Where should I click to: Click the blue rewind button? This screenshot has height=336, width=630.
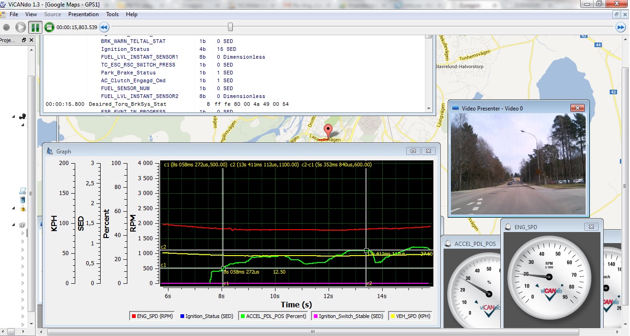[104, 27]
